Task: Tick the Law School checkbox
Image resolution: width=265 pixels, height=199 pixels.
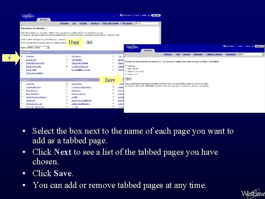Action: point(22,60)
